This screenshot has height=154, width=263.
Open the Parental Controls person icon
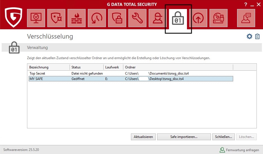pyautogui.click(x=158, y=18)
